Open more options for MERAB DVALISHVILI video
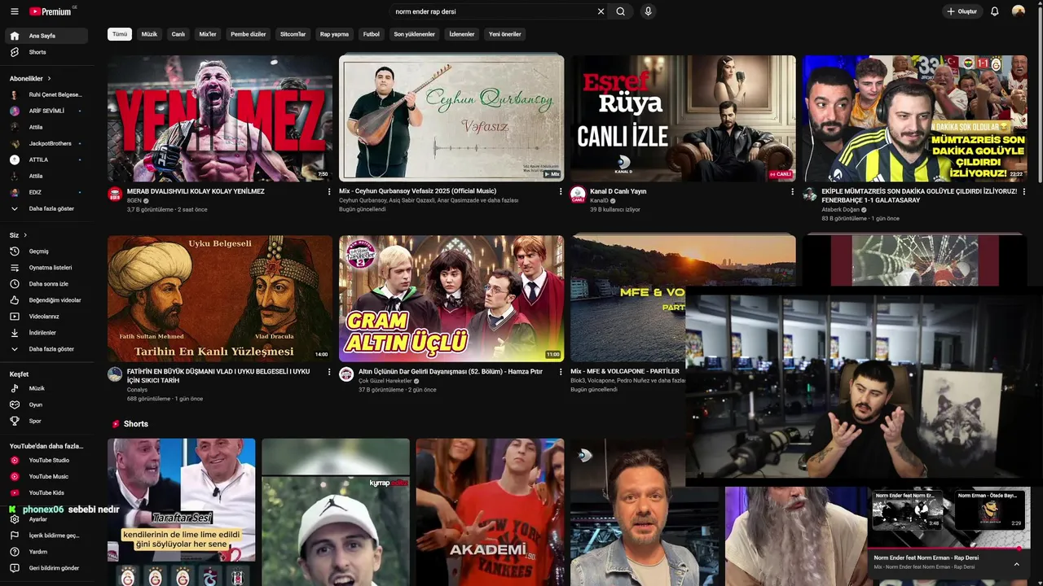Viewport: 1043px width, 586px height. pos(329,192)
